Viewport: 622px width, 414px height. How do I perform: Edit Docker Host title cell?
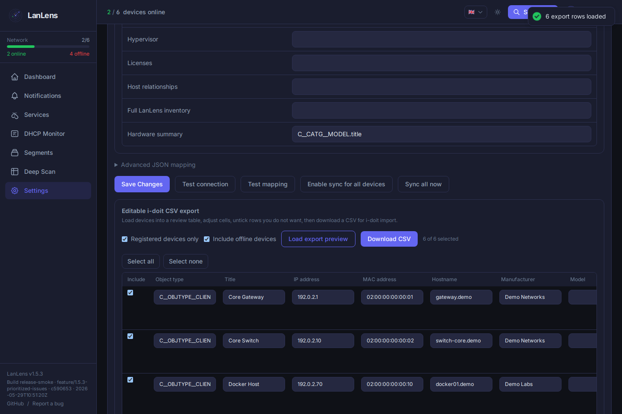click(x=254, y=384)
